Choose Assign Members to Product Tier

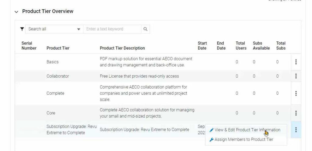pos(243,139)
